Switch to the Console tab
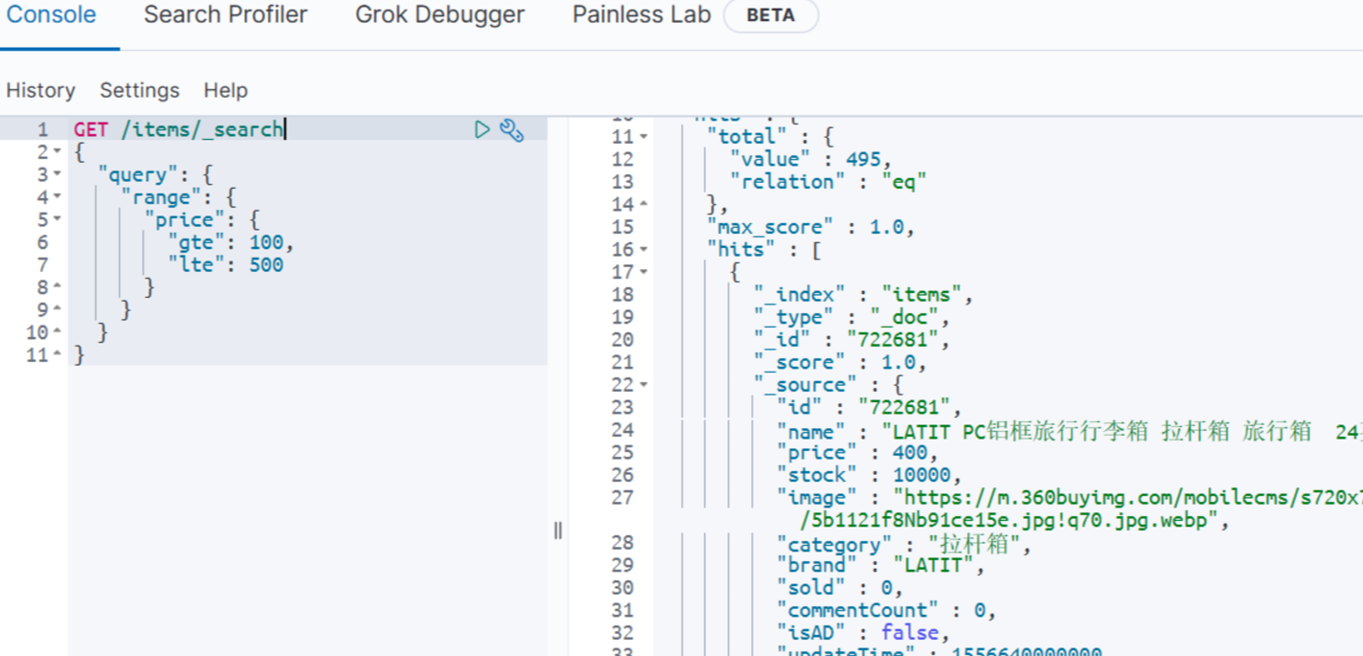Image resolution: width=1363 pixels, height=656 pixels. click(52, 15)
